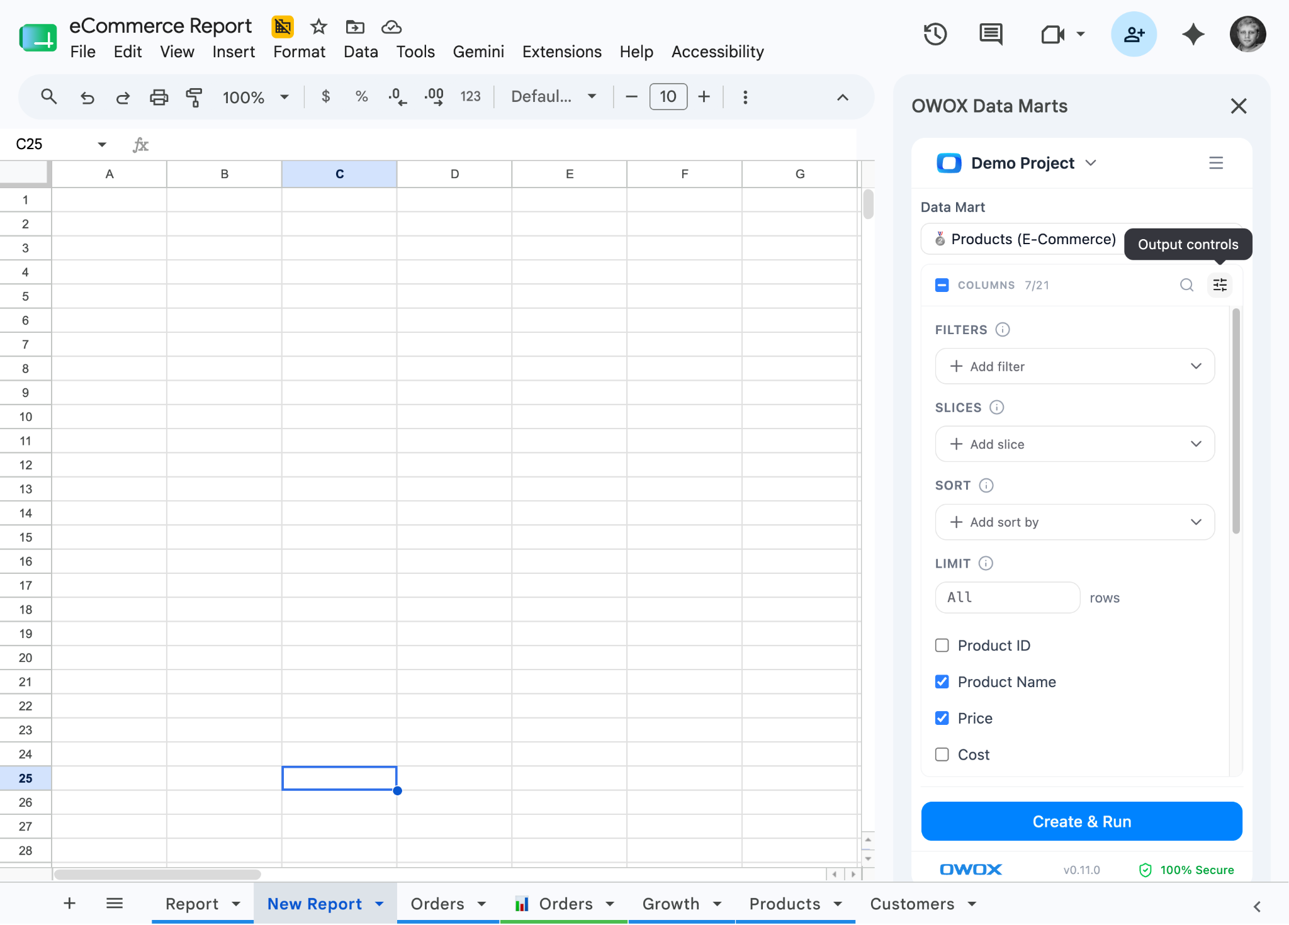The height and width of the screenshot is (925, 1289).
Task: Check the Product ID checkbox
Action: coord(942,646)
